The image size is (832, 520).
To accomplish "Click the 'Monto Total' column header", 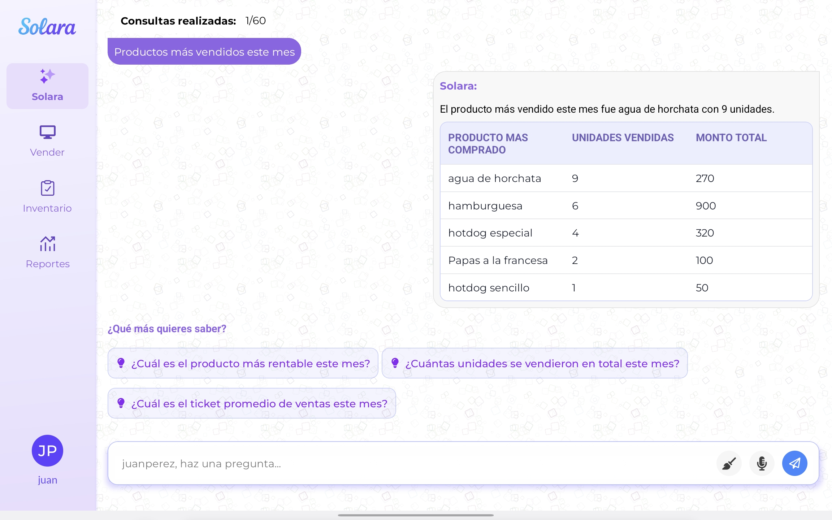I will (x=731, y=138).
